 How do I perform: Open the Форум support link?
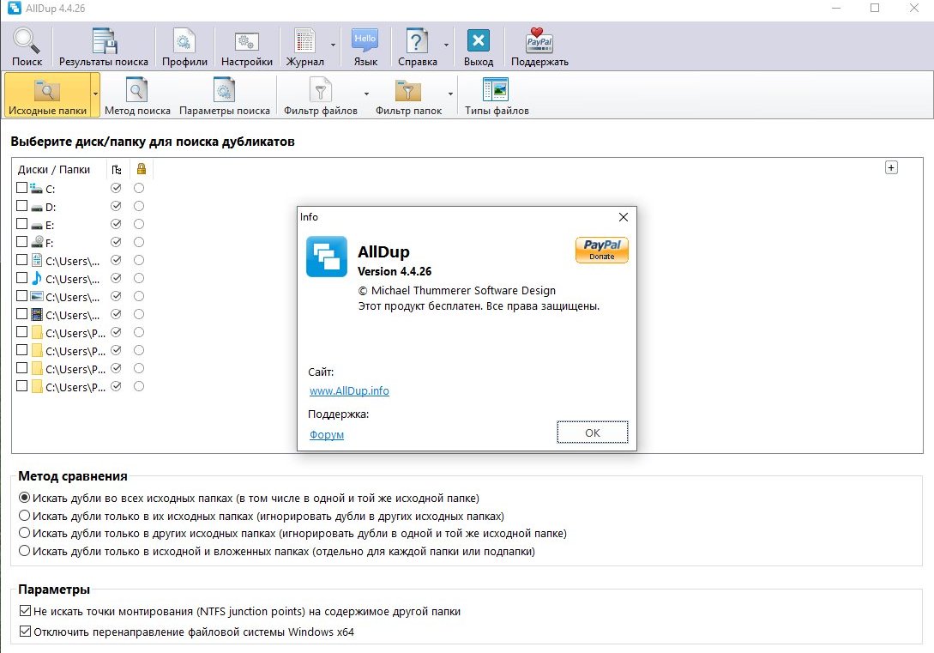point(327,435)
